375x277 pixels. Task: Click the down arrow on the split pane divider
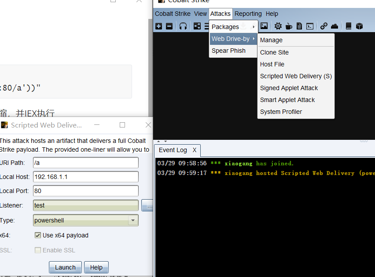(165, 141)
